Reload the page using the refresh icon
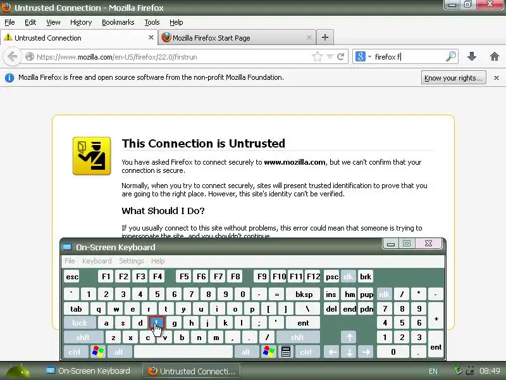Viewport: 506px width, 380px height. (x=340, y=57)
